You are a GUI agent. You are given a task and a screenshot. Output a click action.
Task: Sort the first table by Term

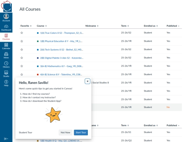tap(125, 26)
